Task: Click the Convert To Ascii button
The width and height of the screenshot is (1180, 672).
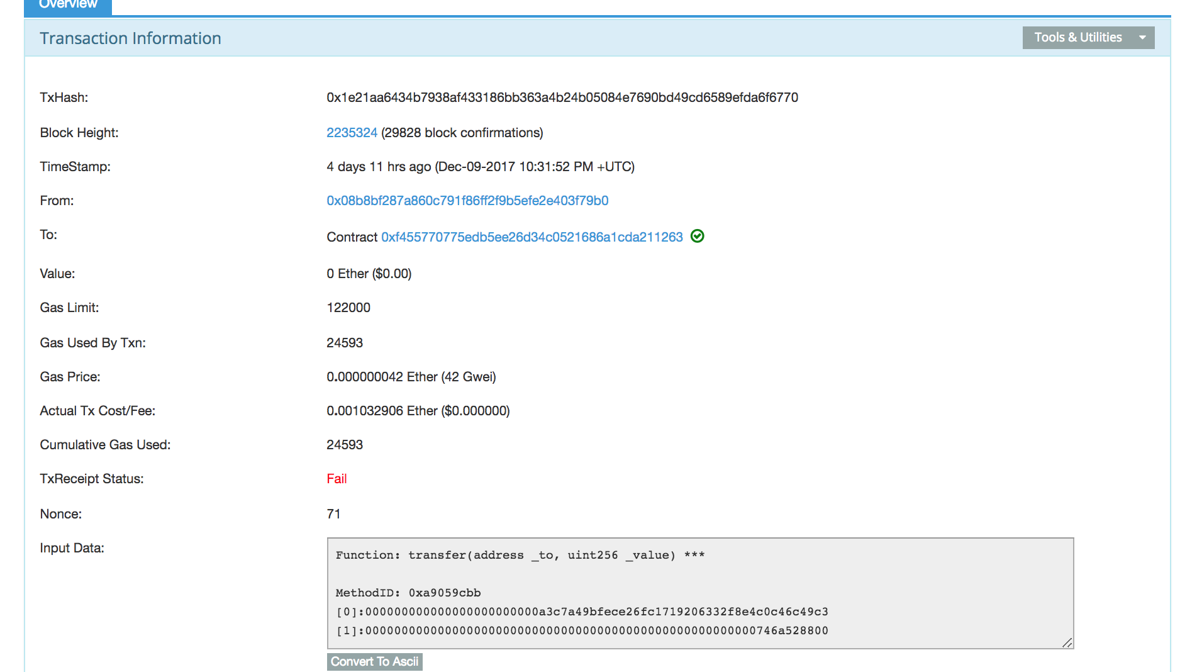Action: (375, 661)
